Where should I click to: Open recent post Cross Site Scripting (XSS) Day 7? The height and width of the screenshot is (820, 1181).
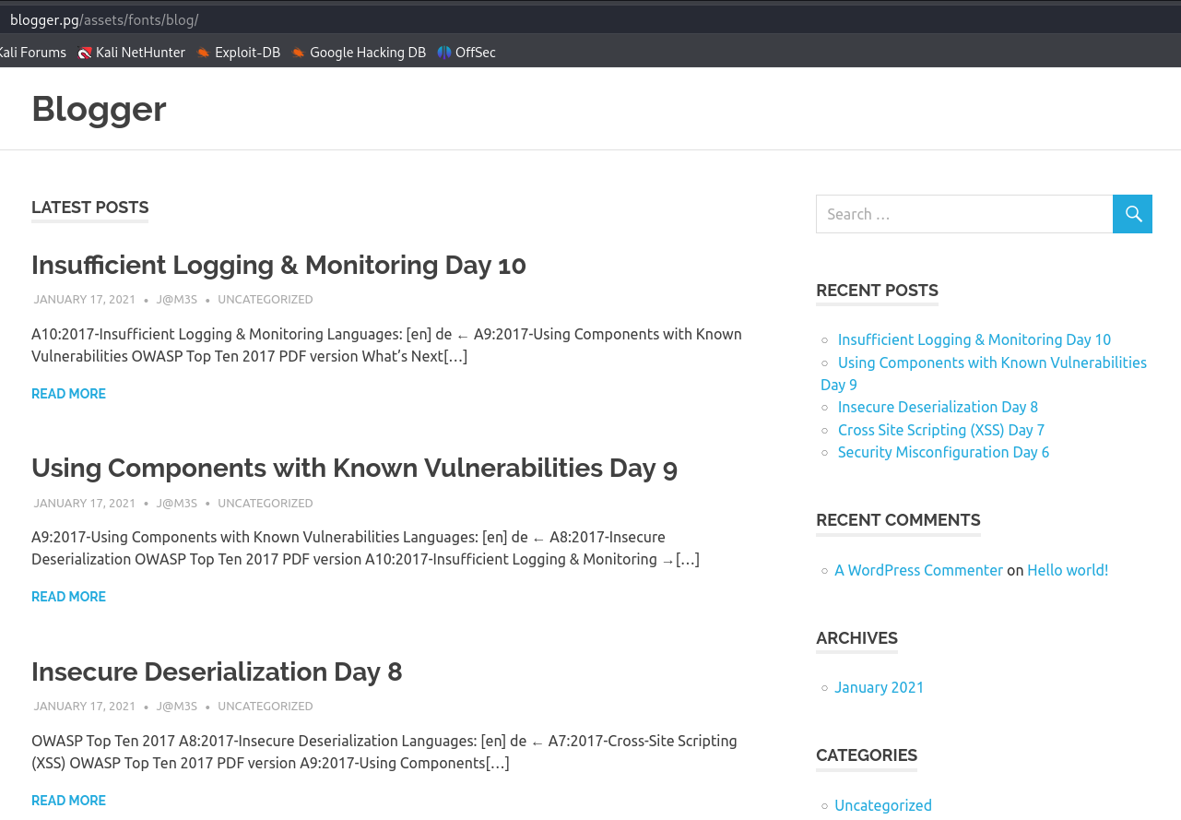coord(941,430)
